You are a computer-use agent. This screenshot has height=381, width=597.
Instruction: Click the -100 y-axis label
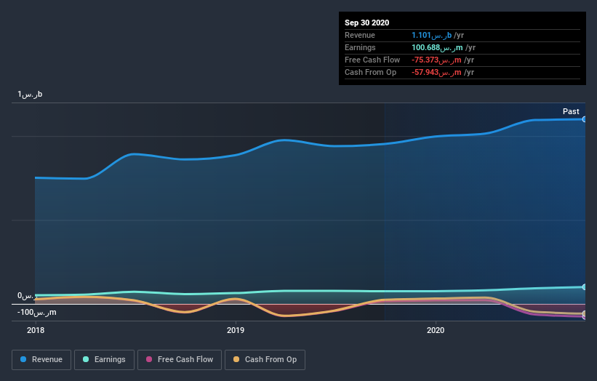[x=36, y=313]
